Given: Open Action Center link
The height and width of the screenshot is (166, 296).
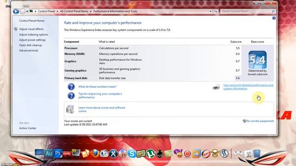Looking at the screenshot, I should pos(28,128).
